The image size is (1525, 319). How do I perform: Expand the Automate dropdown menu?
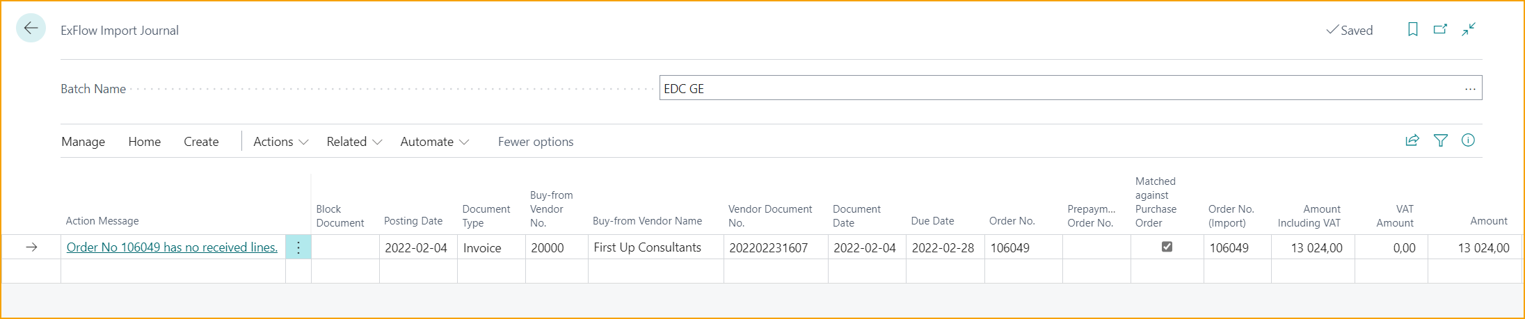(x=434, y=142)
